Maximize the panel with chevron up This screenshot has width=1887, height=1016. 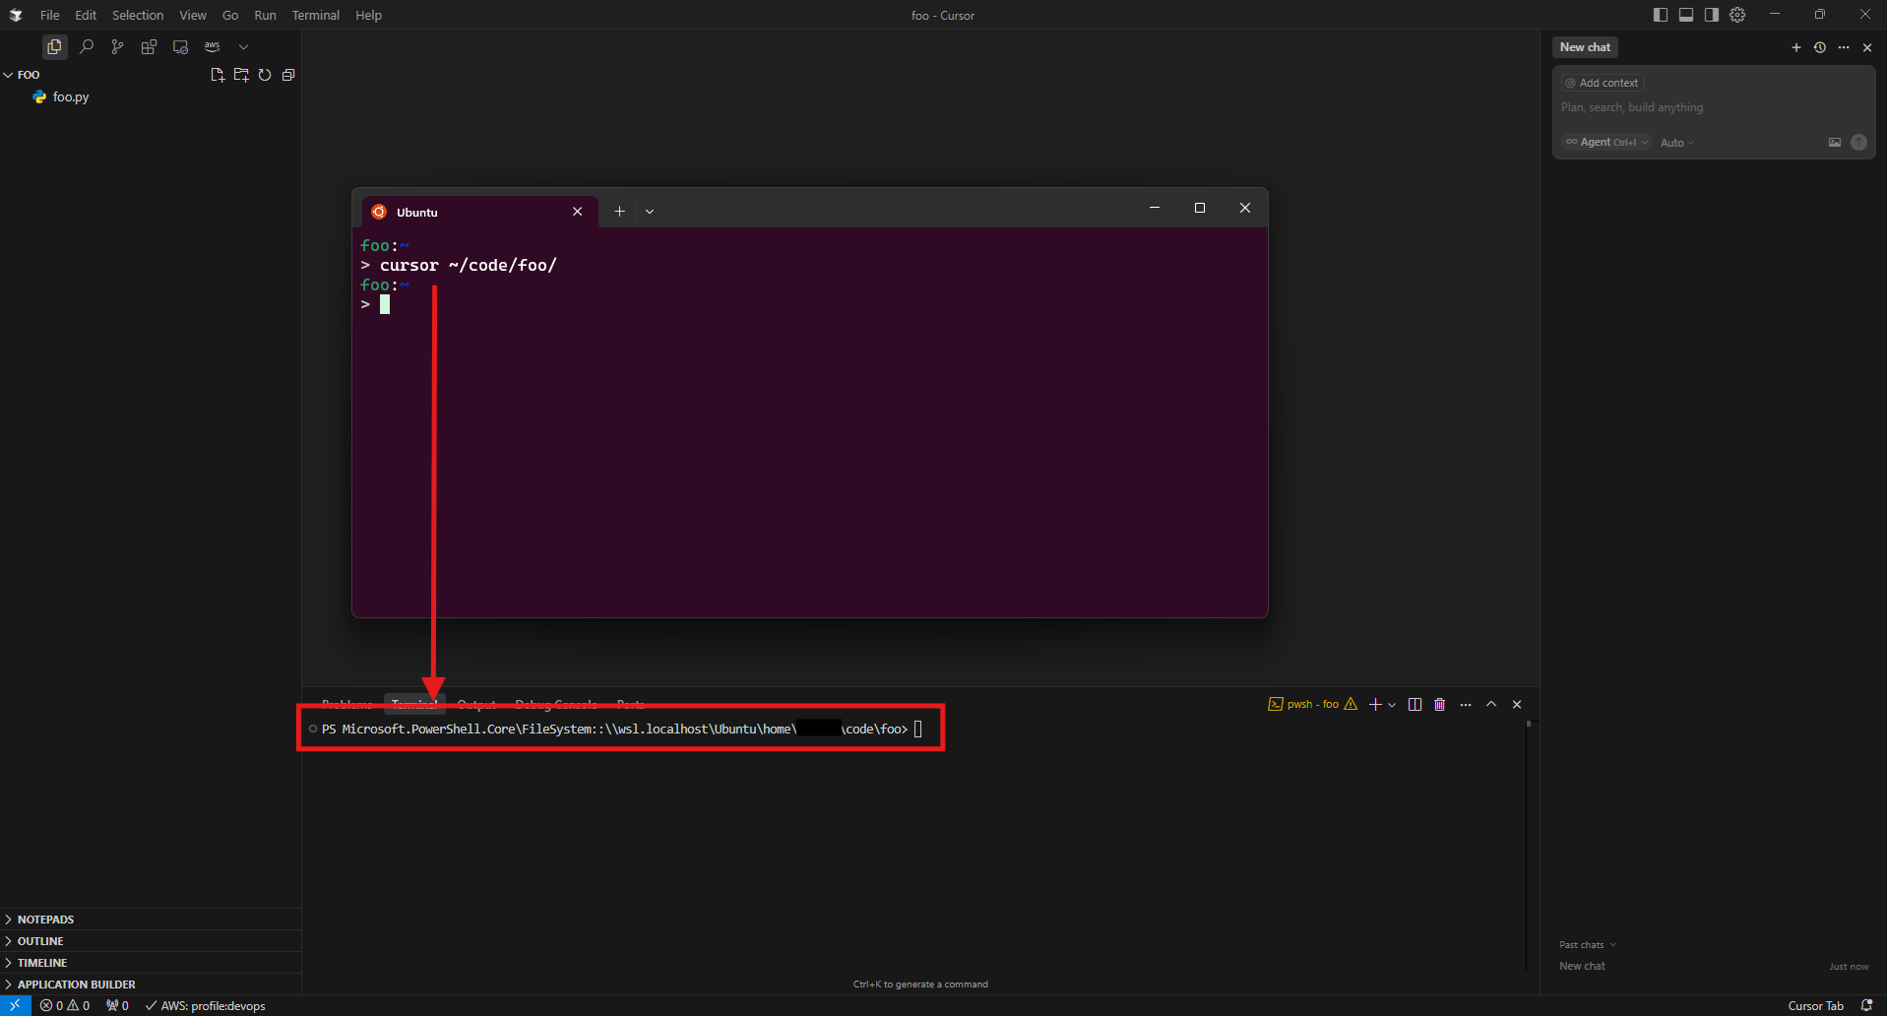(1491, 704)
